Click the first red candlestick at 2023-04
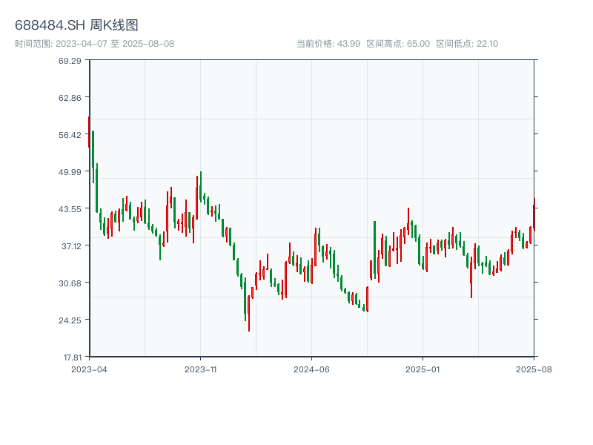Image resolution: width=593 pixels, height=445 pixels. (x=89, y=132)
